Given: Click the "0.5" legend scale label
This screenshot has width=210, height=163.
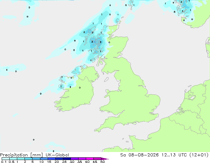Looking at the screenshot, I should (12, 162).
